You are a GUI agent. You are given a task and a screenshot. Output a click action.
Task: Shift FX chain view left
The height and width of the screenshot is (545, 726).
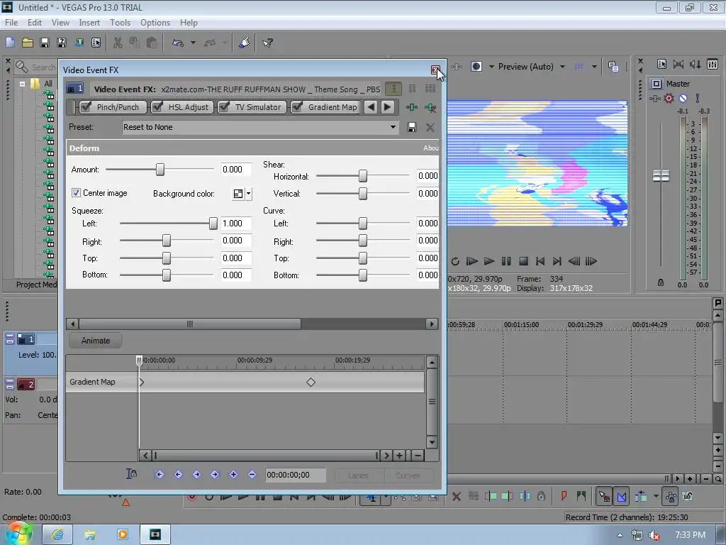[x=370, y=107]
